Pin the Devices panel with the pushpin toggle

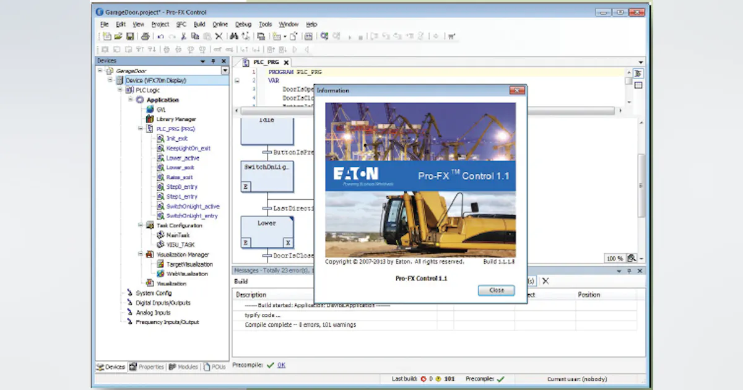[x=213, y=61]
